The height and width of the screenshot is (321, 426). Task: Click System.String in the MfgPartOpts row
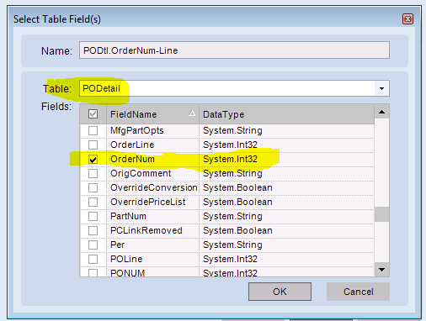coord(232,130)
